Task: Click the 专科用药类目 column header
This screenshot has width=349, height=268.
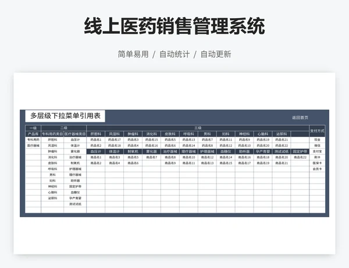Action: point(52,134)
